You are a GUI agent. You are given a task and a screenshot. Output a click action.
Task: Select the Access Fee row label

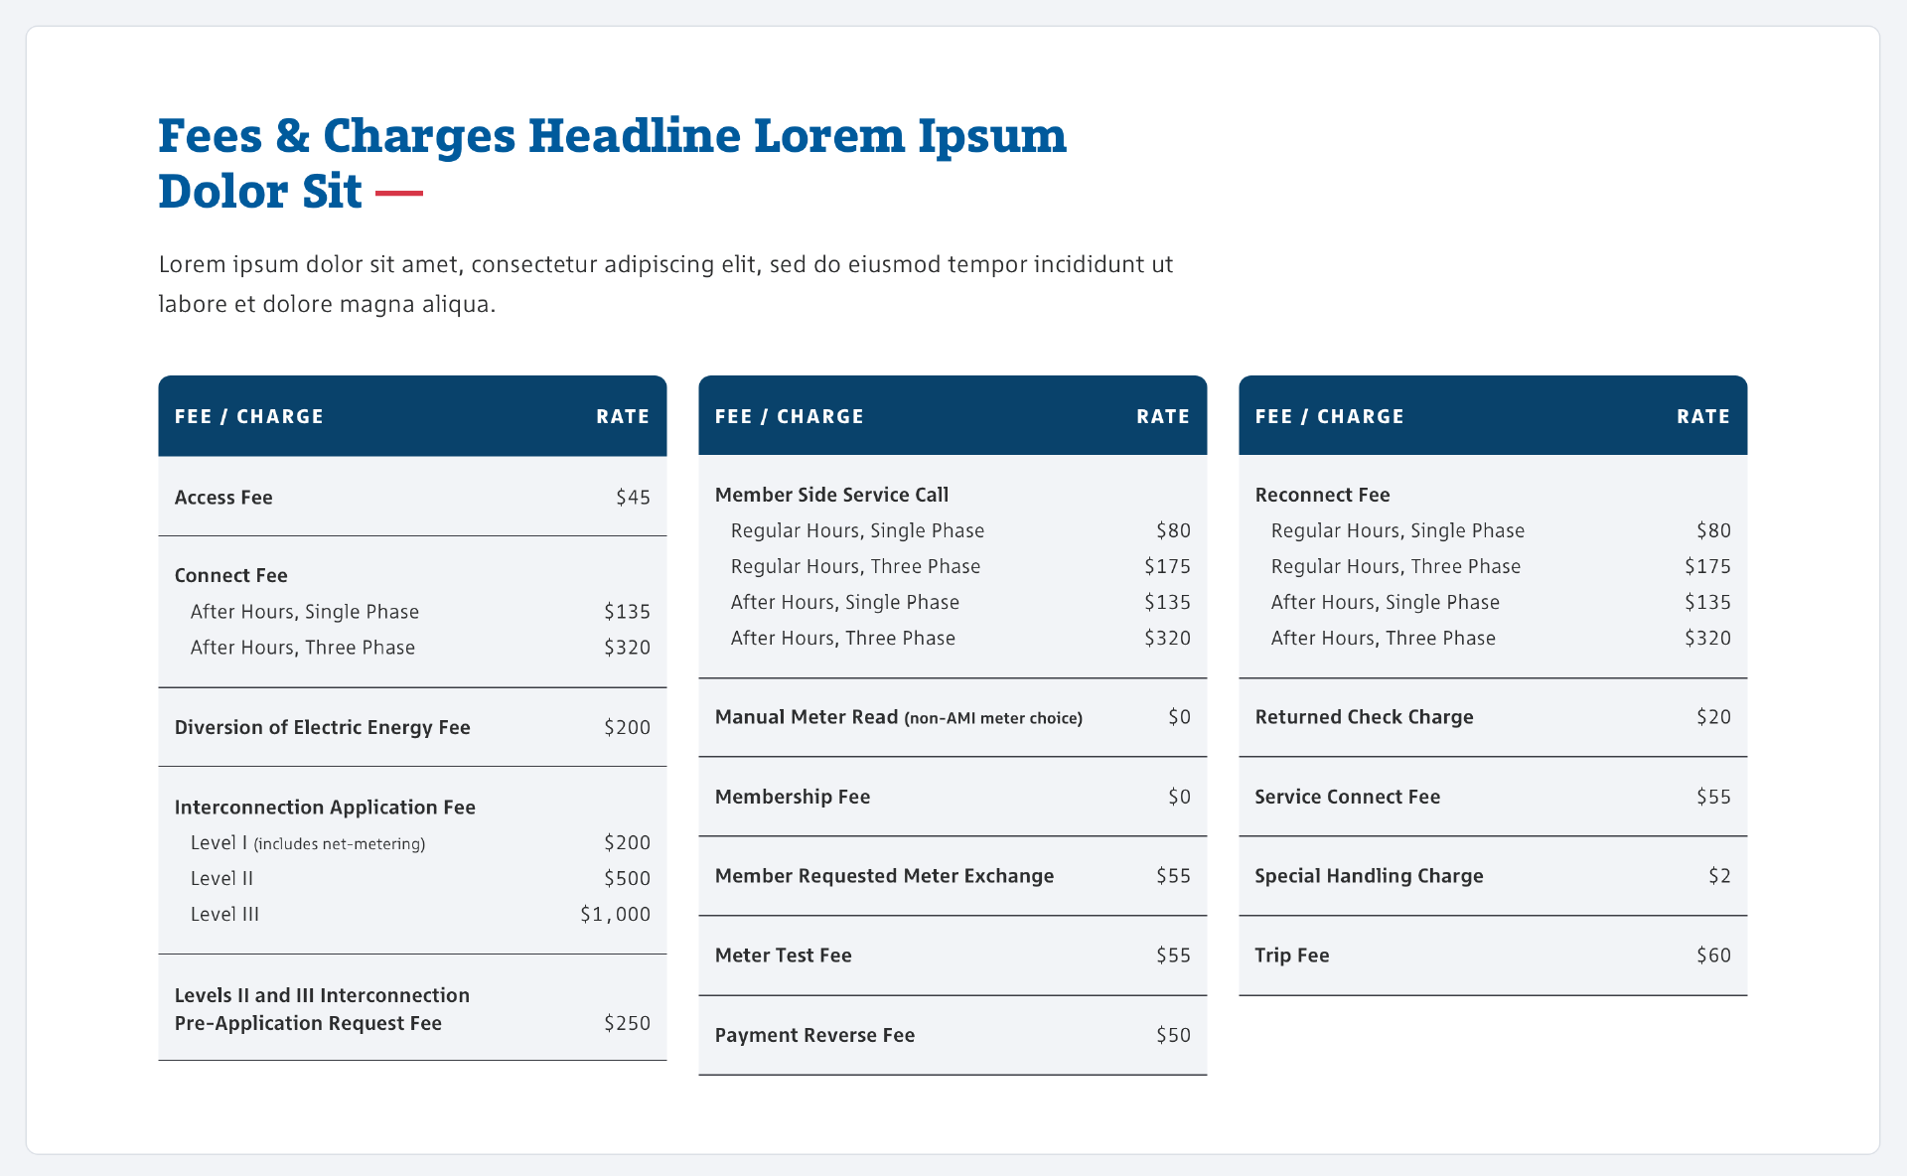223,497
